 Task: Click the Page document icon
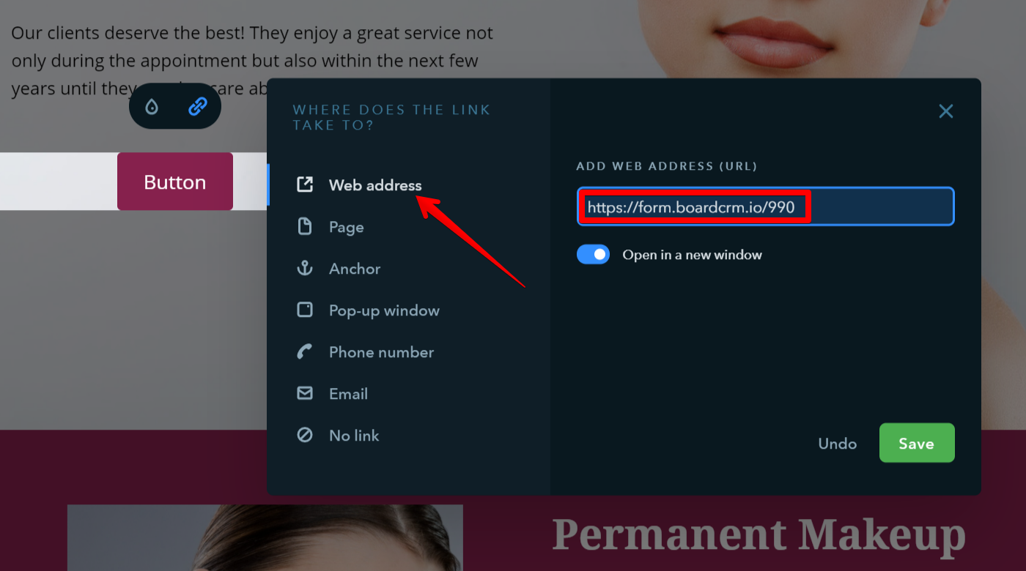[x=304, y=226]
